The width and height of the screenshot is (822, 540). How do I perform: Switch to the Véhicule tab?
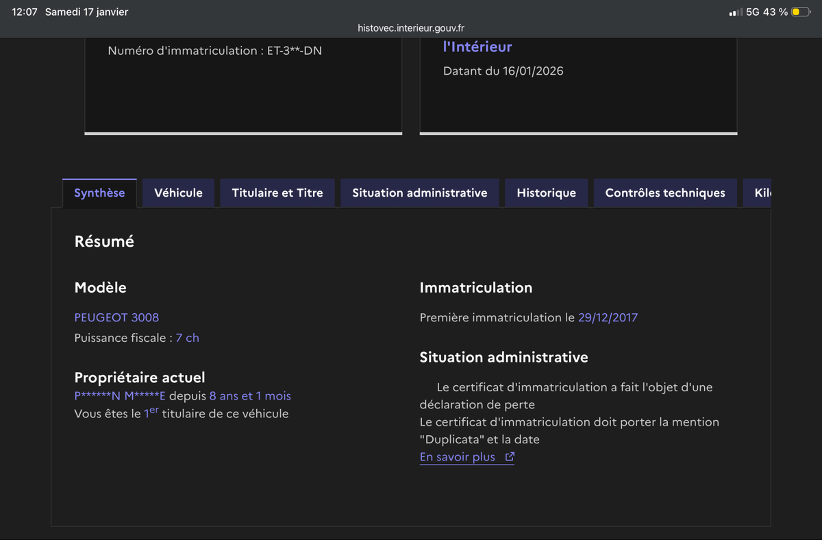[178, 193]
